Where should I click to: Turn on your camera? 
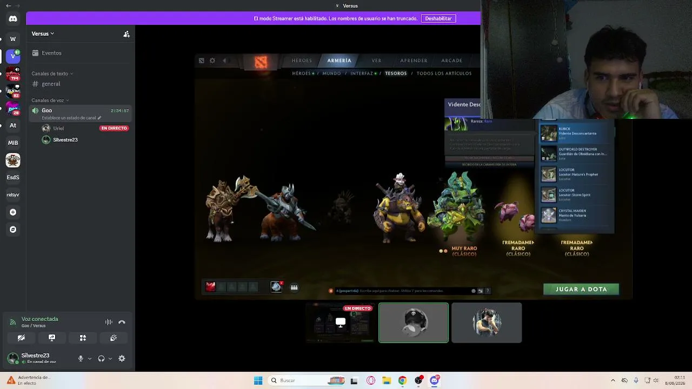point(21,338)
